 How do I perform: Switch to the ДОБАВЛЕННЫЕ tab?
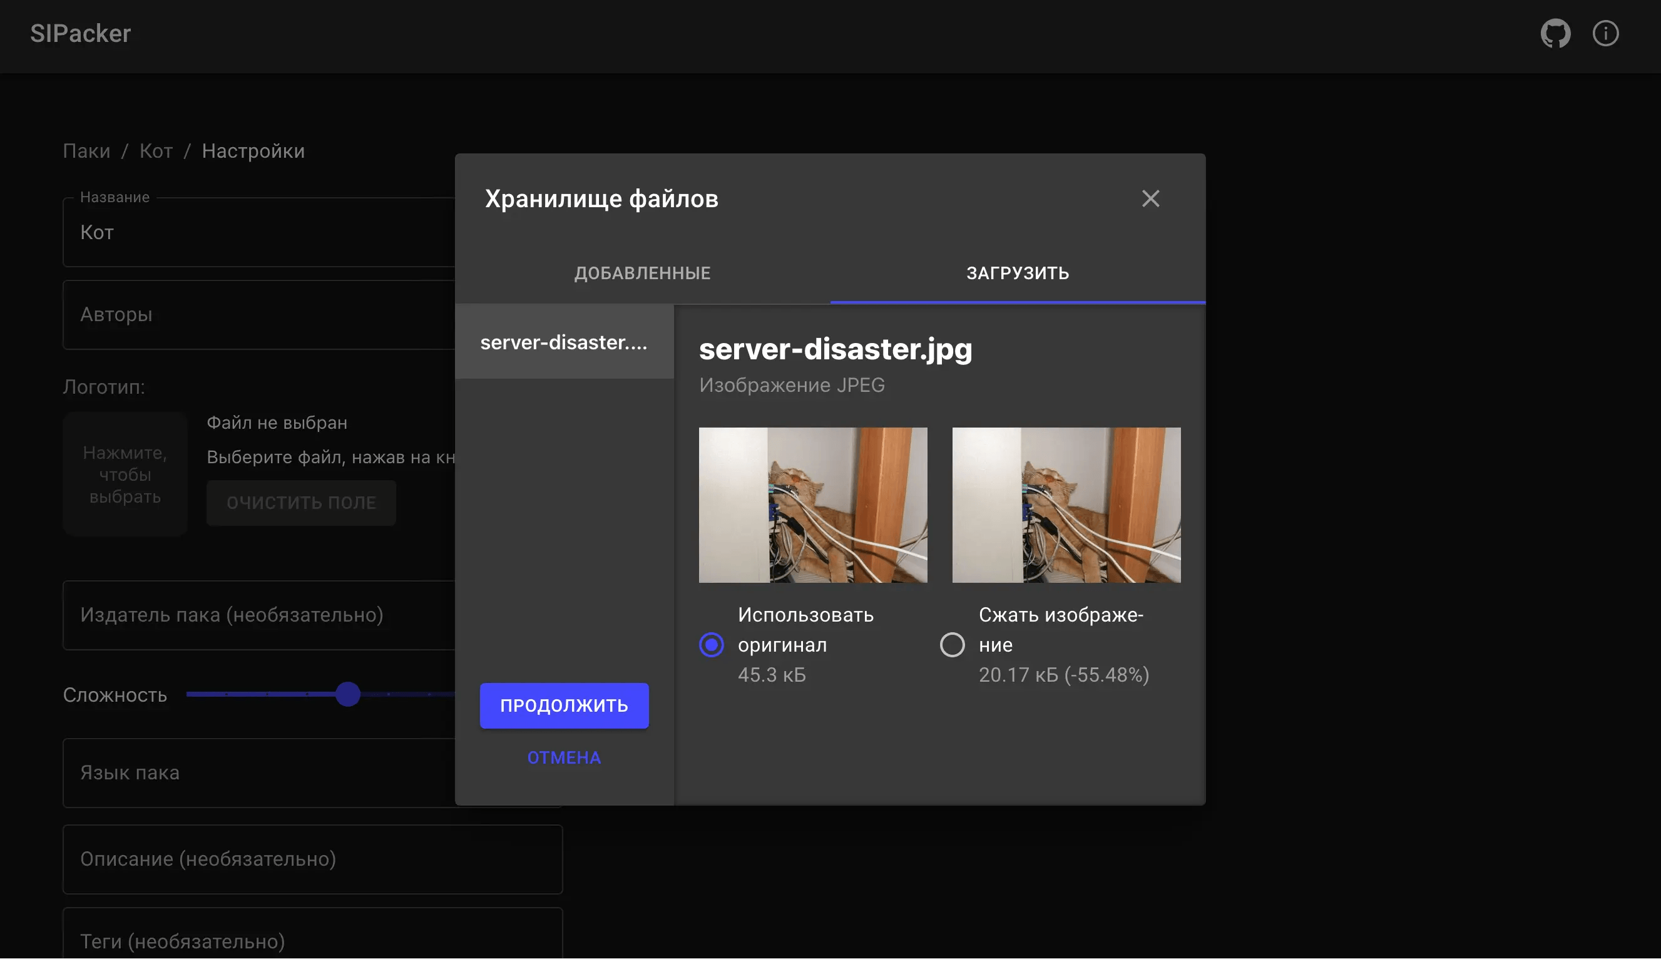pos(642,273)
